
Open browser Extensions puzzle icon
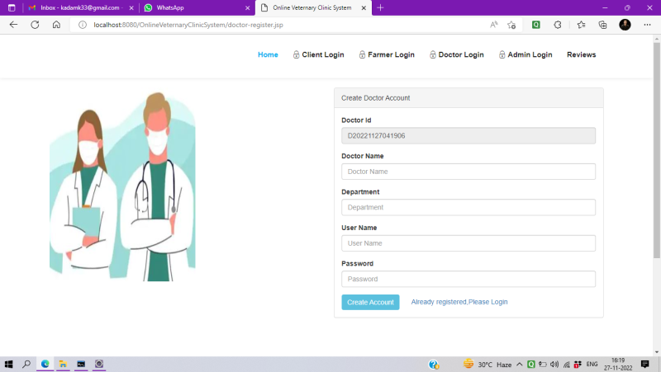click(x=558, y=25)
